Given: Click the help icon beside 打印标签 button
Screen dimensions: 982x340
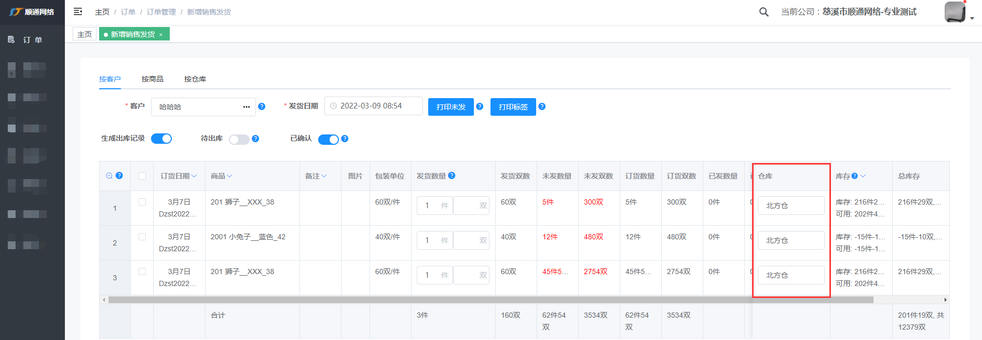Looking at the screenshot, I should [542, 106].
